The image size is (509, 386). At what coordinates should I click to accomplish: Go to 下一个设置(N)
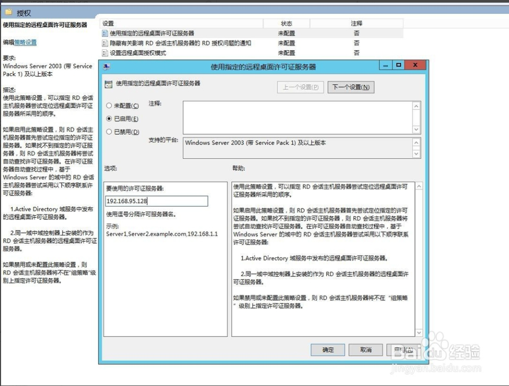[351, 87]
